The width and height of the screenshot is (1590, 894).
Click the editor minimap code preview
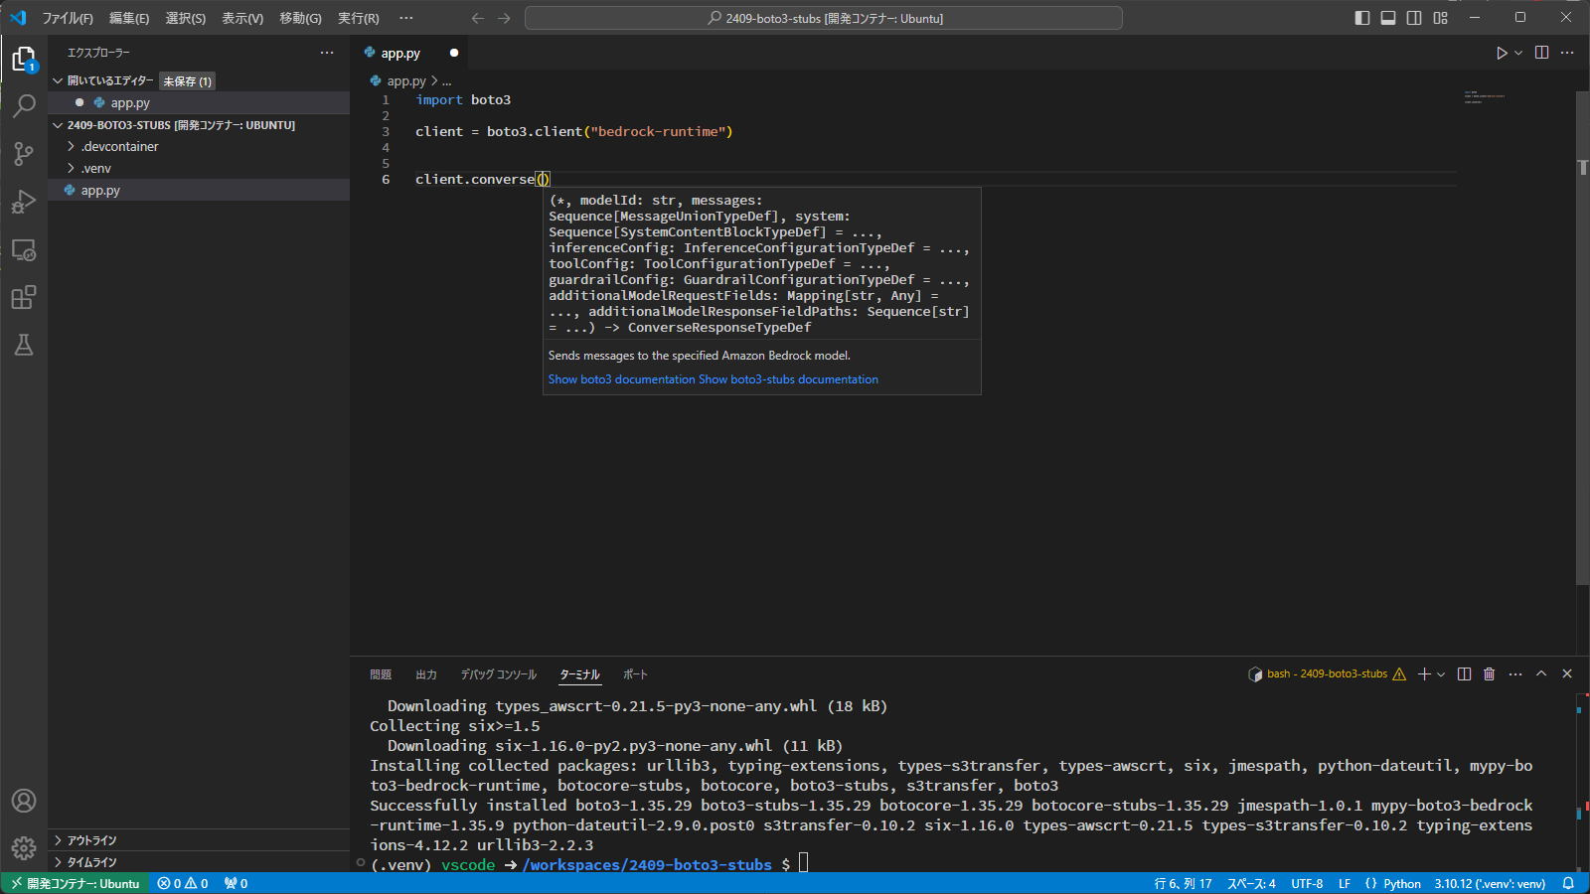(x=1485, y=97)
